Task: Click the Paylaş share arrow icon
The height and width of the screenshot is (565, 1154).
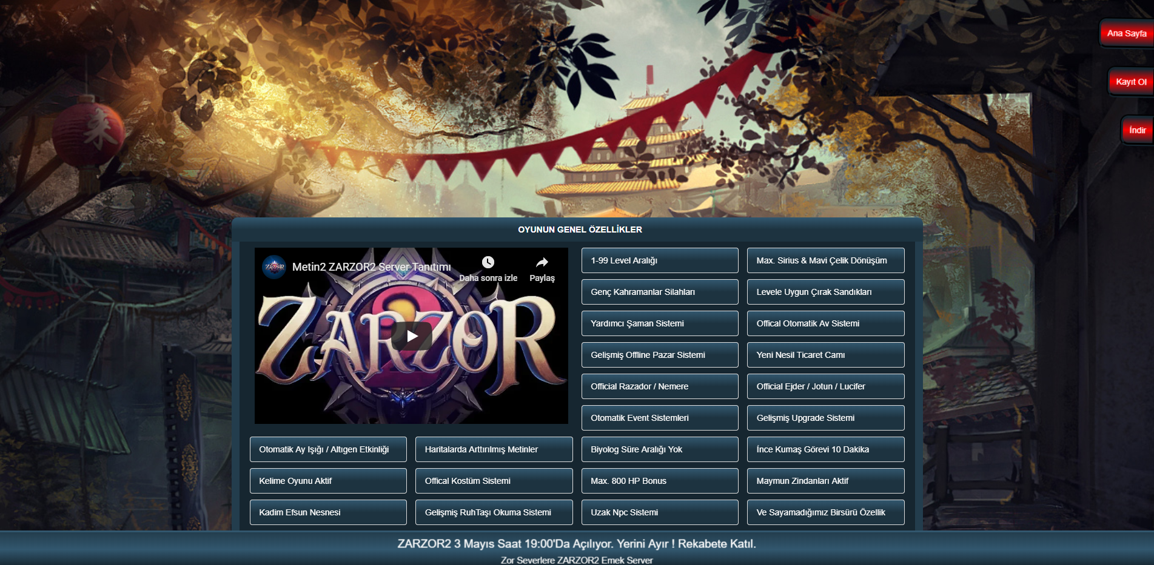Action: pos(542,262)
